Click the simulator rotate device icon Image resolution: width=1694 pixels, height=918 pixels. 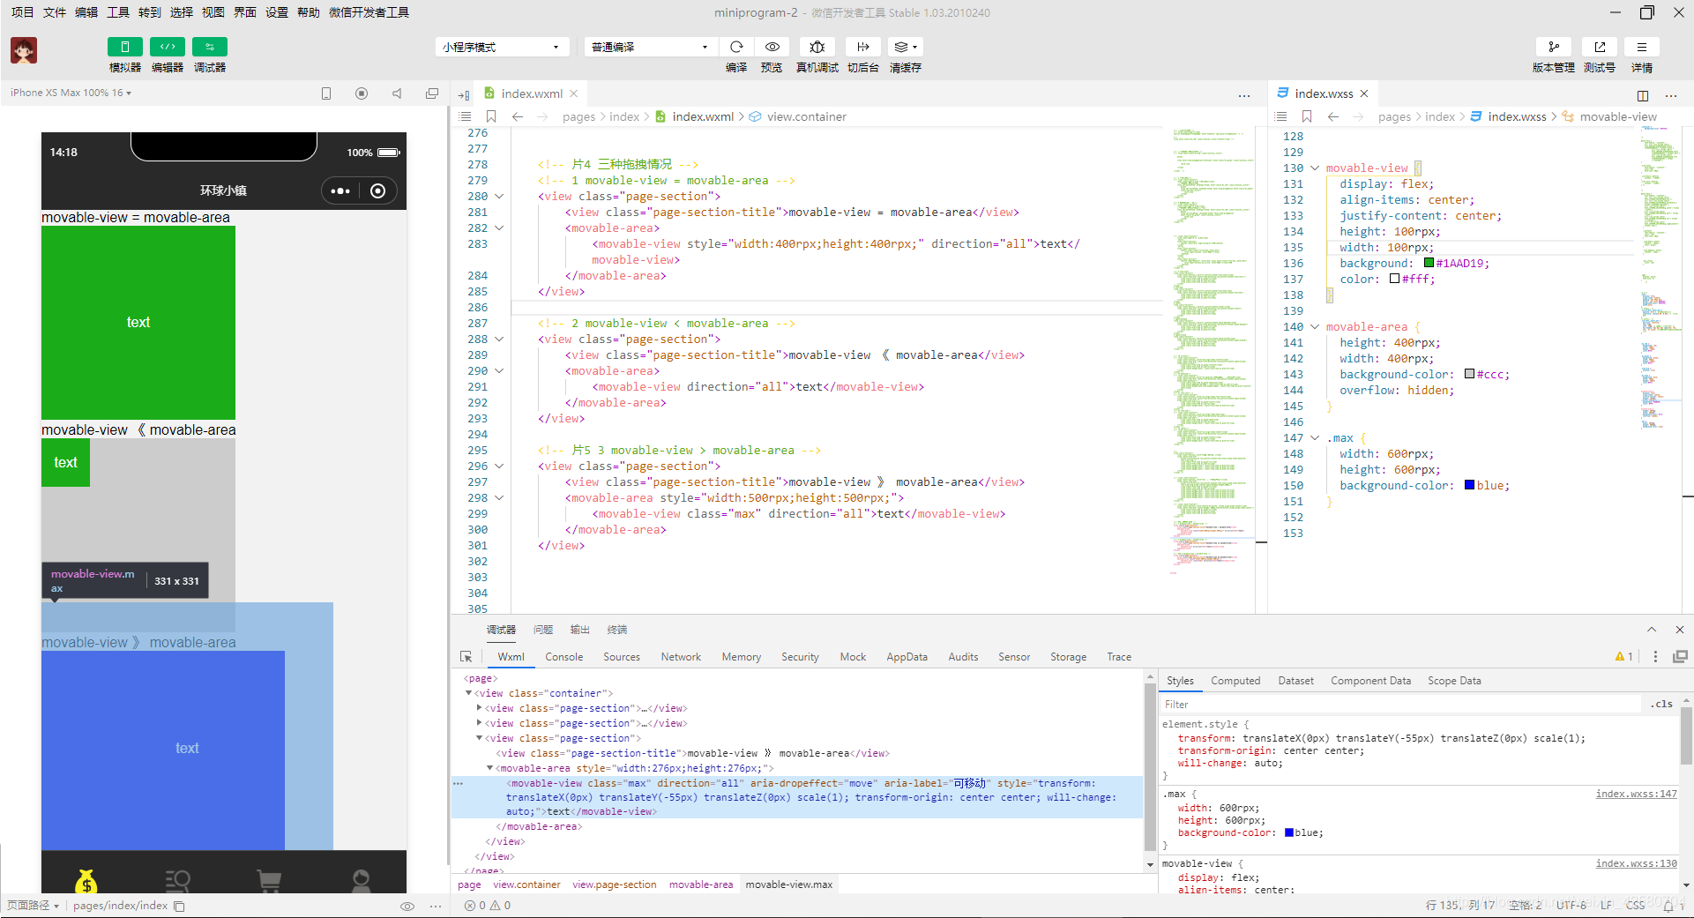pyautogui.click(x=325, y=93)
